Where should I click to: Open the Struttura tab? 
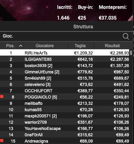83,27
